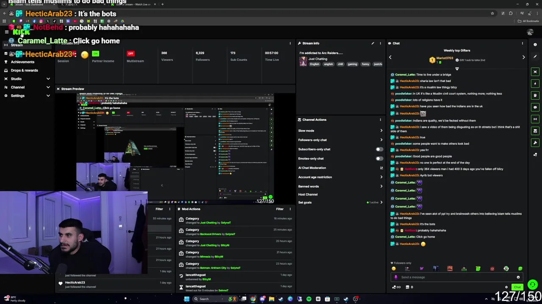Open Followers-only chat options
This screenshot has height=304, width=542.
point(340,140)
